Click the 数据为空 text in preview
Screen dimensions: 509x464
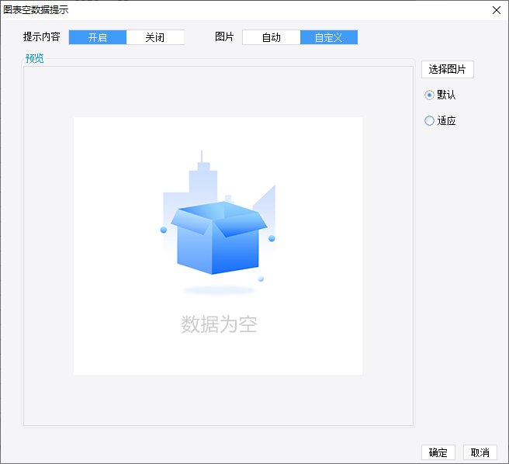219,324
